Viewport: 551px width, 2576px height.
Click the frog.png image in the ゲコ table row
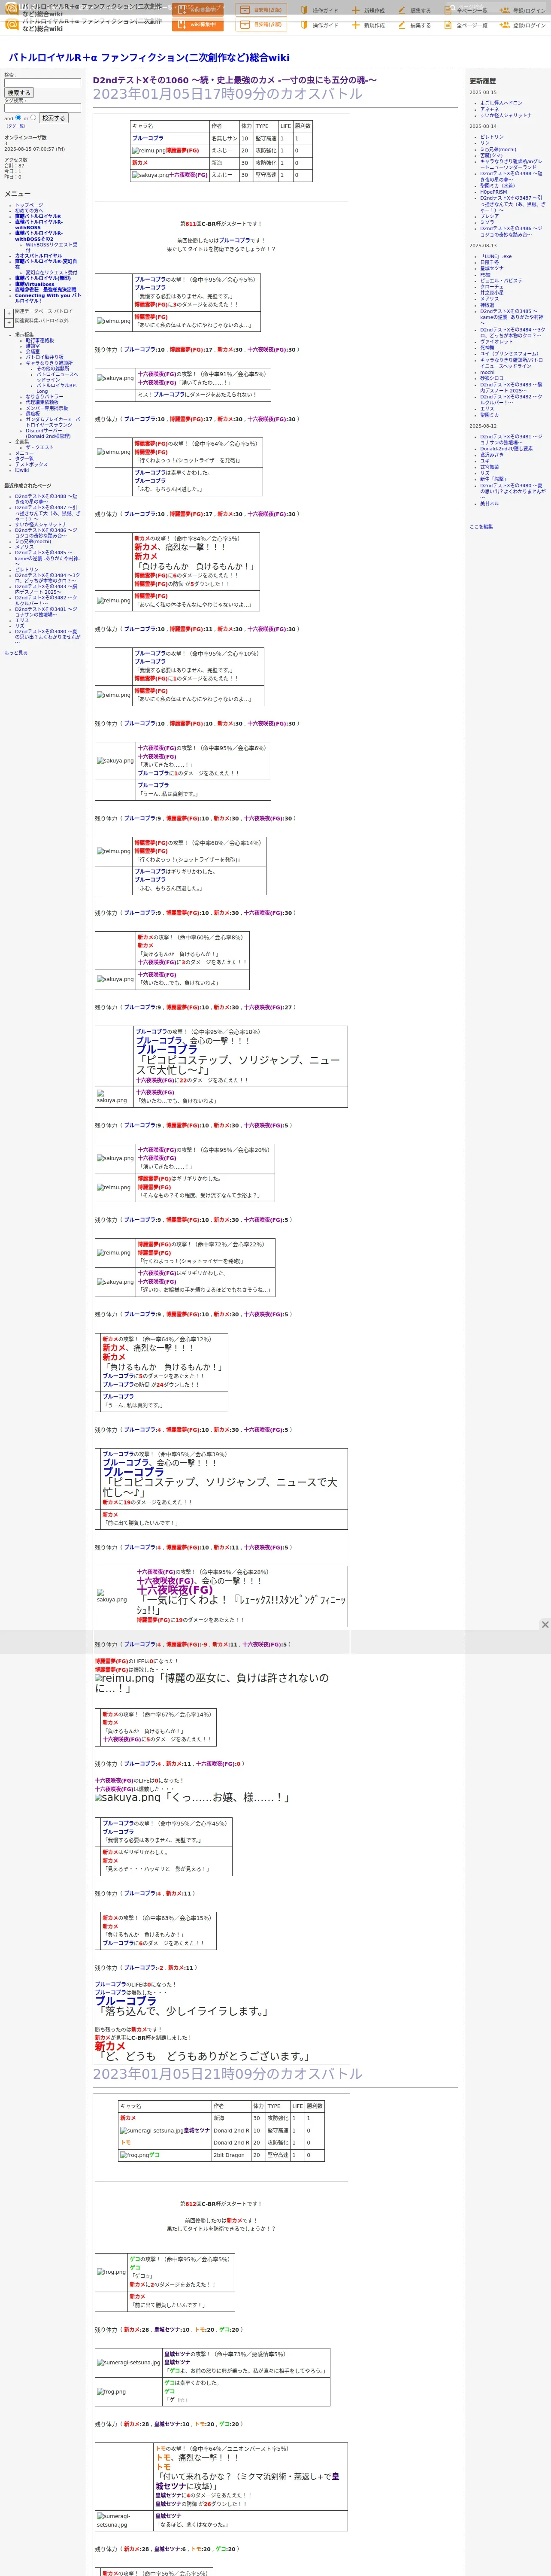[134, 2155]
